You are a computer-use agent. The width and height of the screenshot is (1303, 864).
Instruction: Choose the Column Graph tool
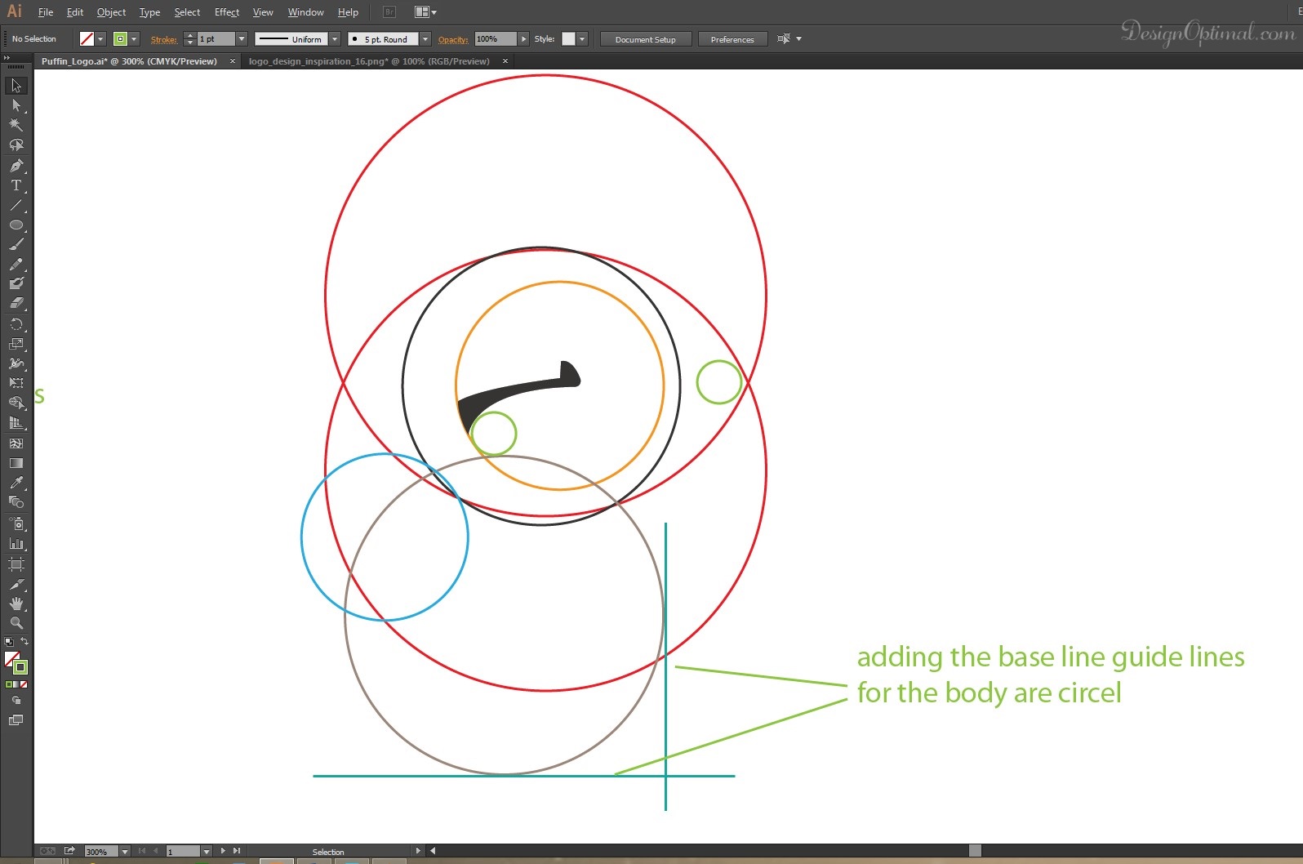tap(16, 543)
